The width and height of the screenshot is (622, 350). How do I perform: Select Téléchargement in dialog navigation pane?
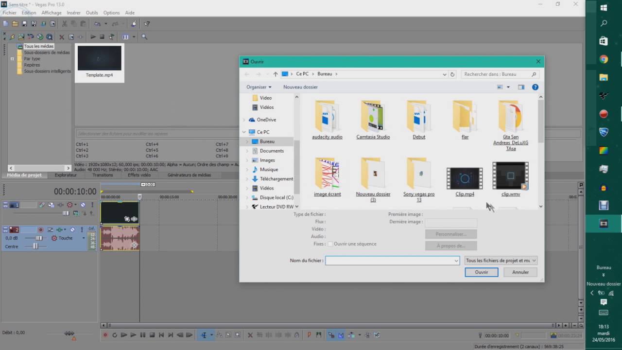point(276,179)
